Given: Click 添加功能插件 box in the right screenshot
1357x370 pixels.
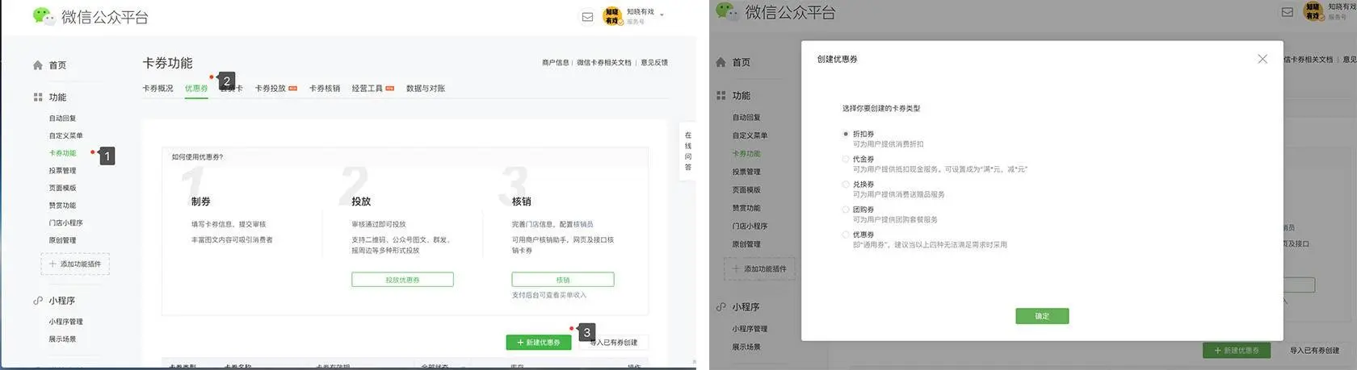Looking at the screenshot, I should tap(760, 268).
